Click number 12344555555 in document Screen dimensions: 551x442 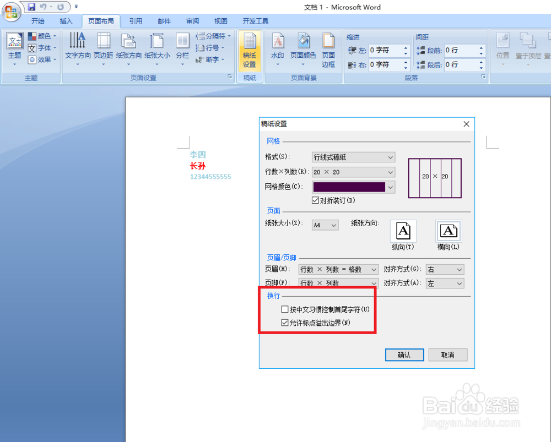click(x=210, y=177)
